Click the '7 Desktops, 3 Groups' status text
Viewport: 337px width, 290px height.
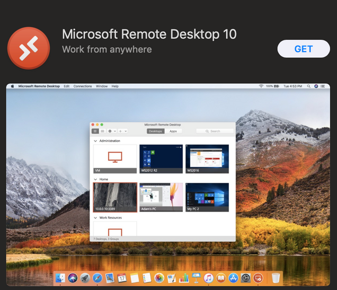point(106,239)
